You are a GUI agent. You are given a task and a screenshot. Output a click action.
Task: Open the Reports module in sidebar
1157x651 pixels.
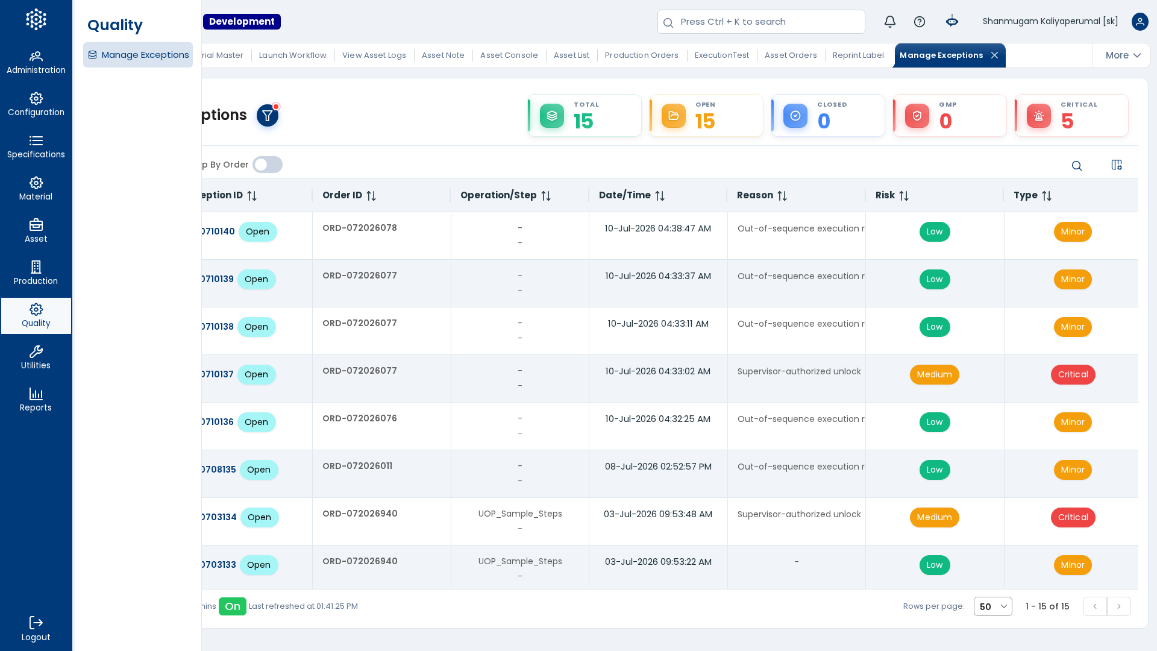tap(36, 400)
